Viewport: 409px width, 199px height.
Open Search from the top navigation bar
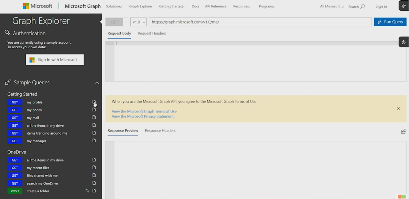[356, 6]
